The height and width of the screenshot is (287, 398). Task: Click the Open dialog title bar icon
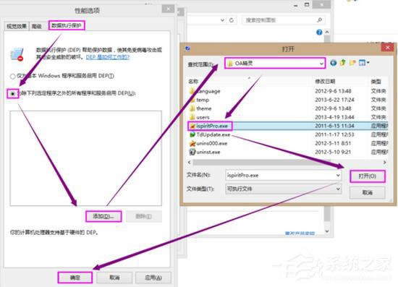(x=188, y=48)
